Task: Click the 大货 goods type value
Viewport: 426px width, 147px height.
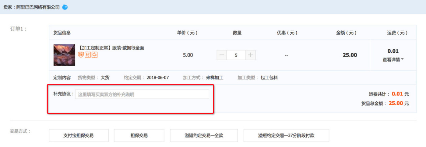Action: click(105, 78)
